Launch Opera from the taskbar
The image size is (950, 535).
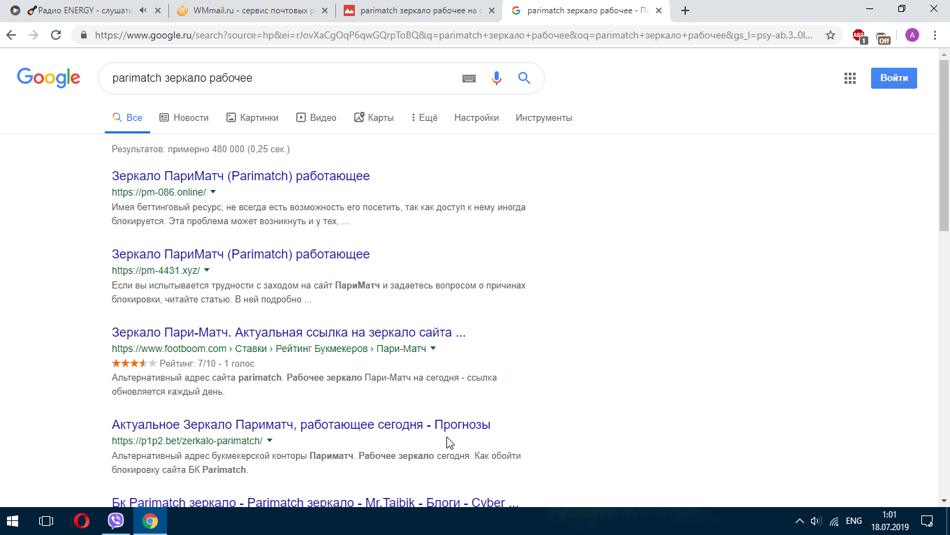pyautogui.click(x=82, y=521)
